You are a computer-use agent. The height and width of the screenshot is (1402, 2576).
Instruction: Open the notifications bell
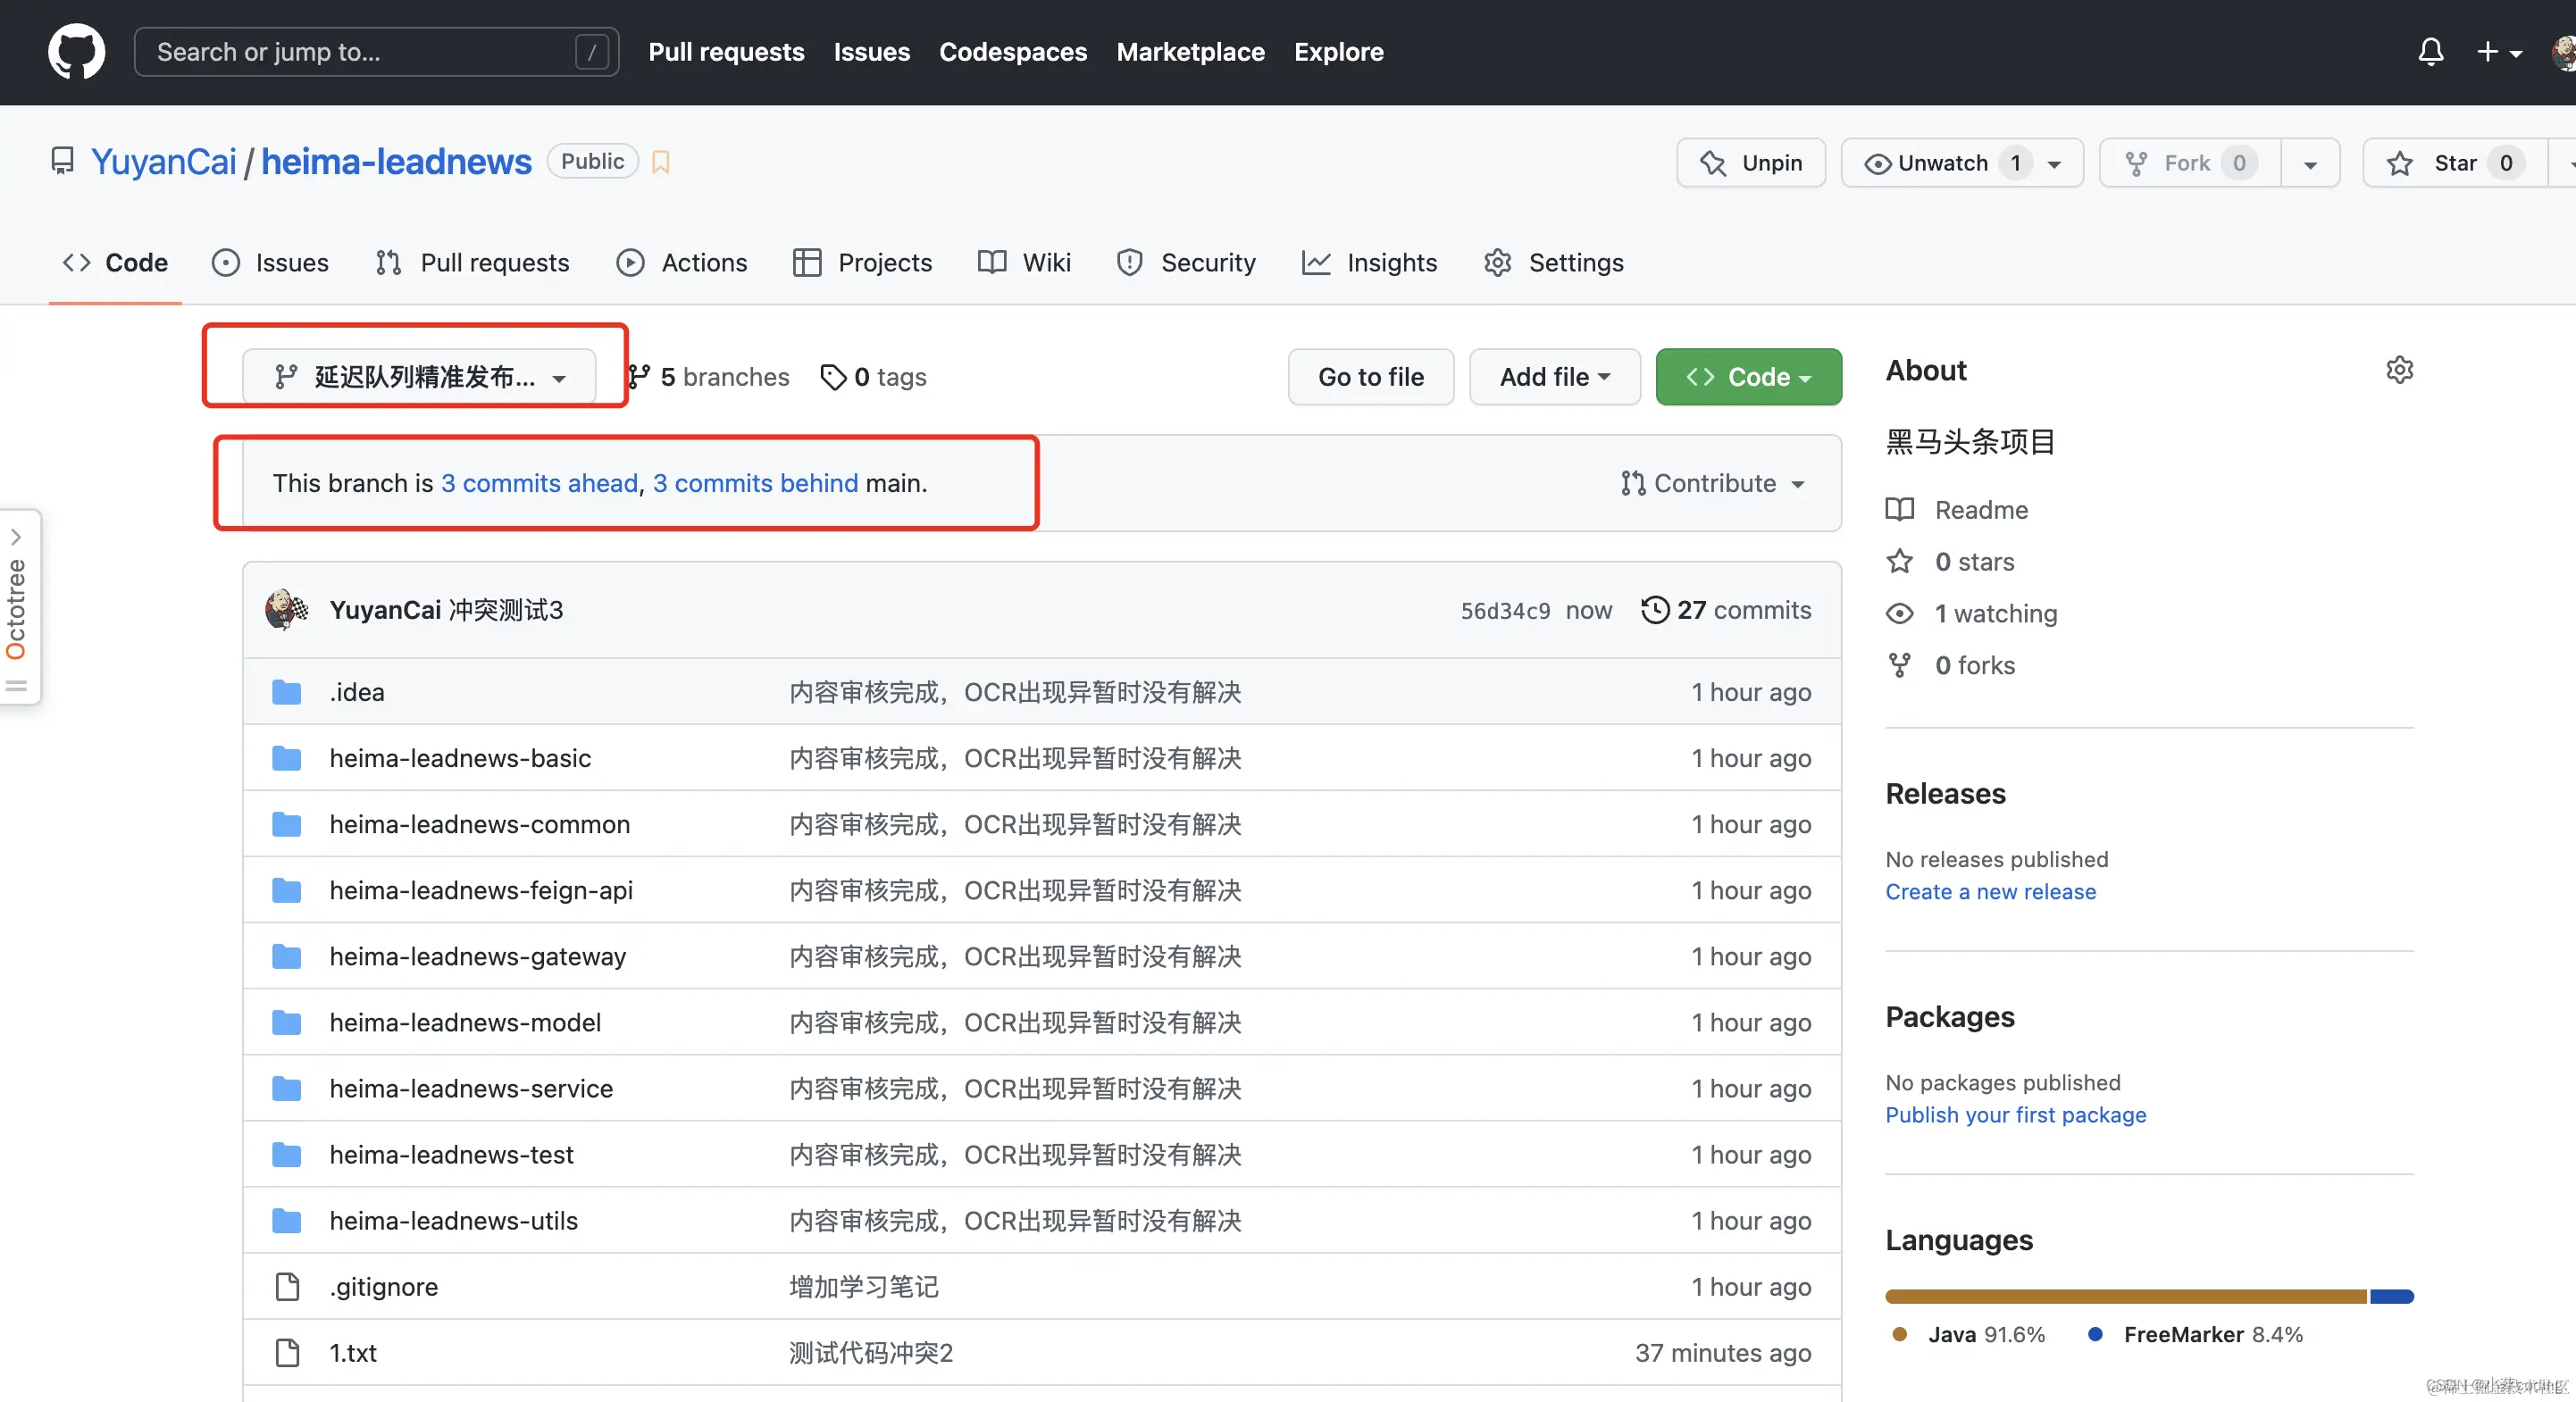click(2431, 52)
